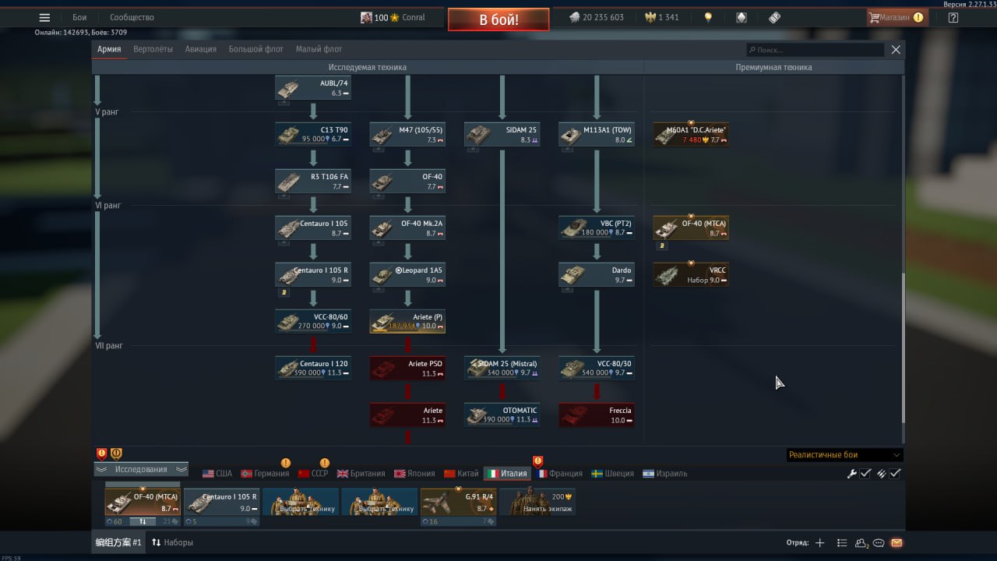Select Германия nation flag

pos(265,473)
